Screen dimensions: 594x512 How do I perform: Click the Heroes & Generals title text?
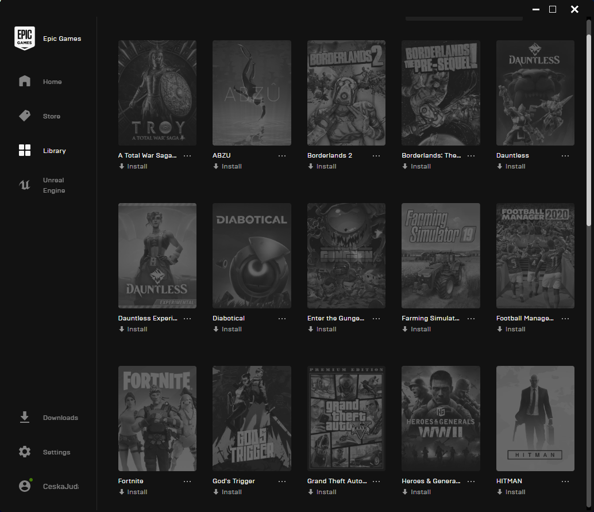point(431,481)
